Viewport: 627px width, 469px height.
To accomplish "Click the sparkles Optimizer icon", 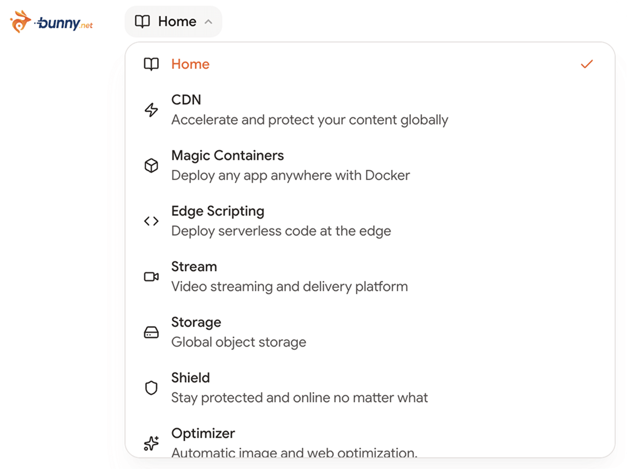I will point(151,443).
